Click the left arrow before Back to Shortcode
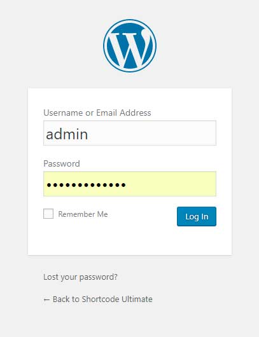Viewport: 259px width, 337px height. [x=46, y=299]
